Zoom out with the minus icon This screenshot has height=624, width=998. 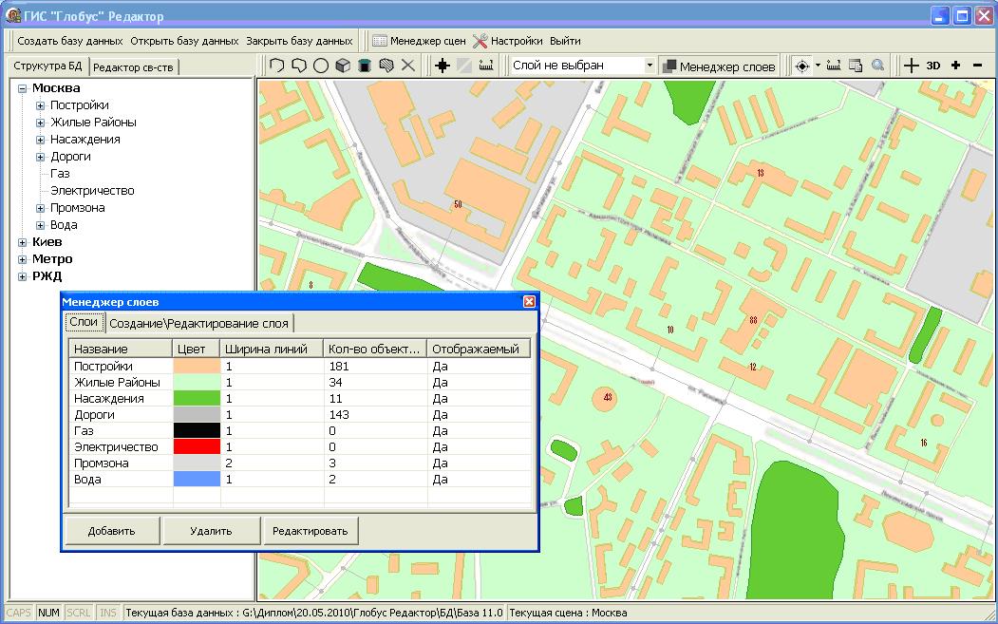(978, 66)
